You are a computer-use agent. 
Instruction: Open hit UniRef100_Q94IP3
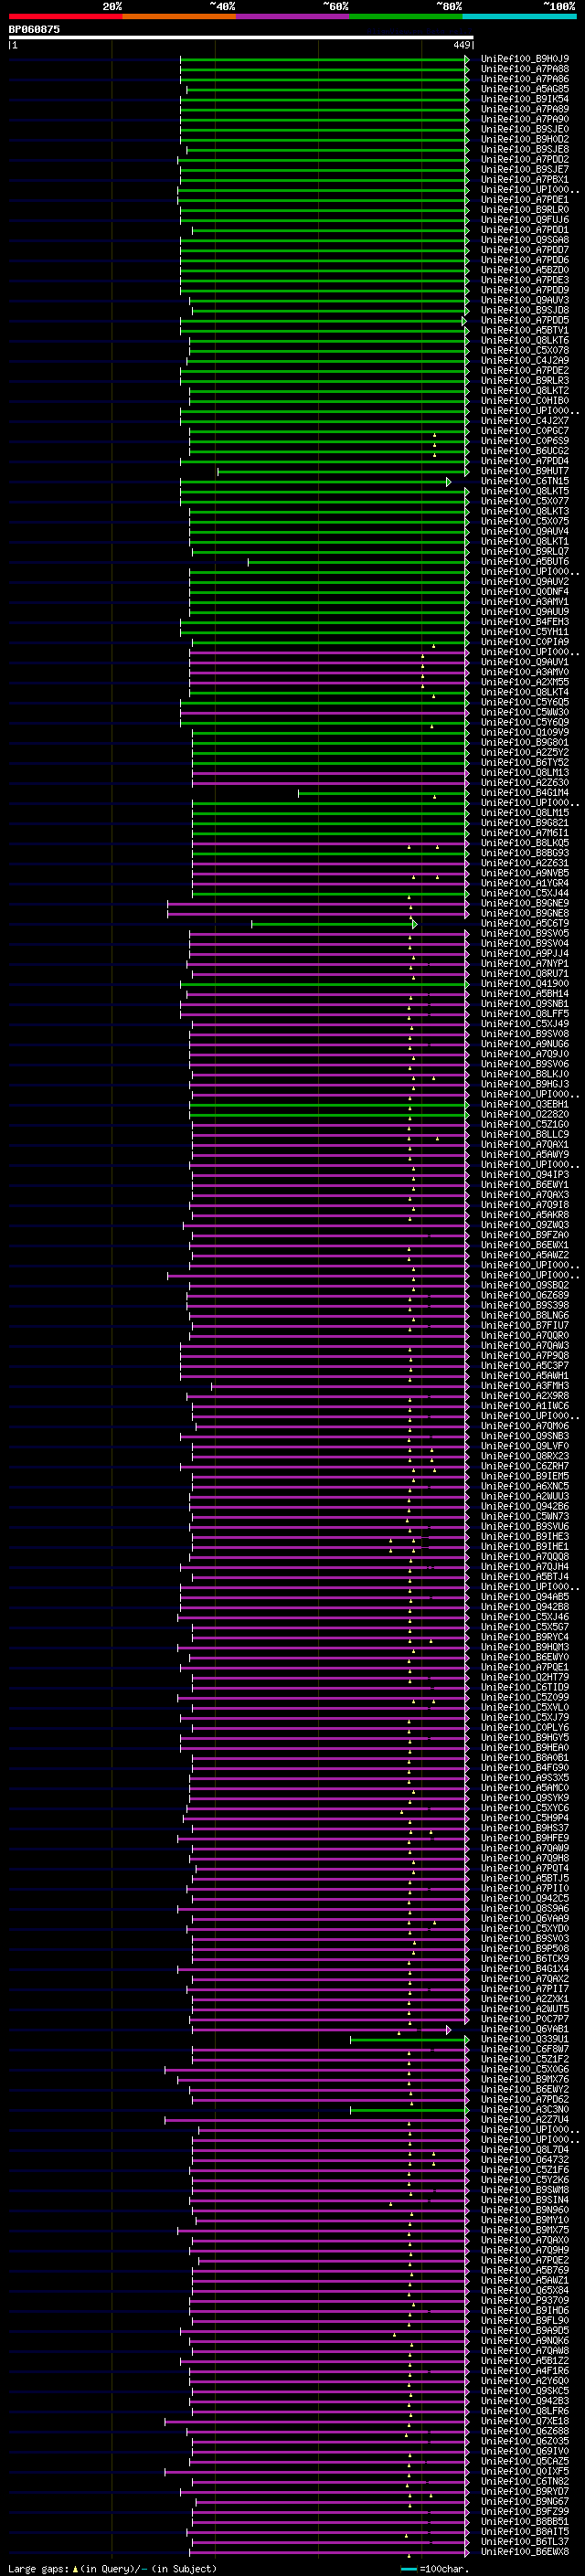coord(525,1175)
